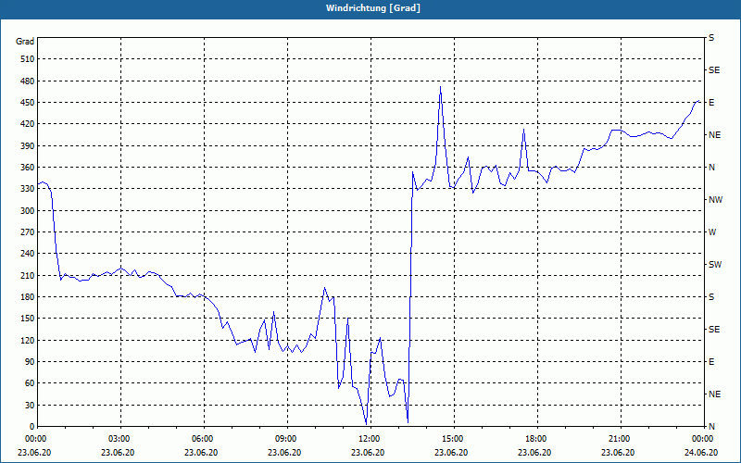Select the 270 value on the left axis
The image size is (741, 463).
click(28, 232)
